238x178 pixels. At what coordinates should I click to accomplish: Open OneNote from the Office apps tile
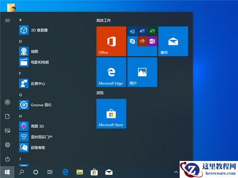152,41
